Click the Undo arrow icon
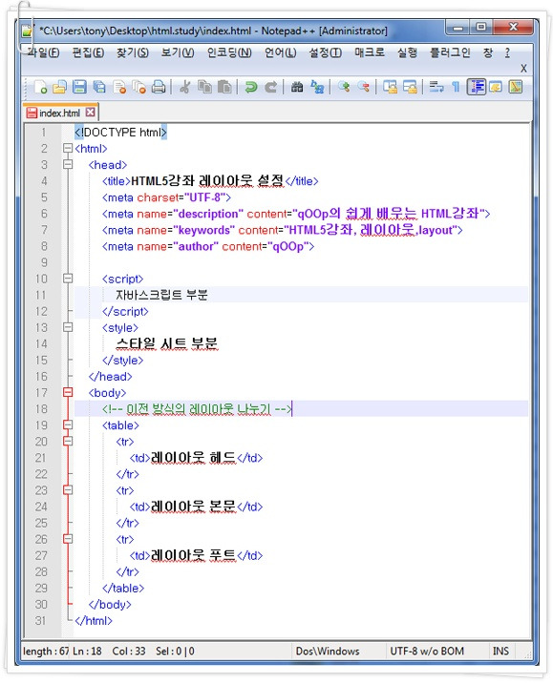 click(x=251, y=87)
